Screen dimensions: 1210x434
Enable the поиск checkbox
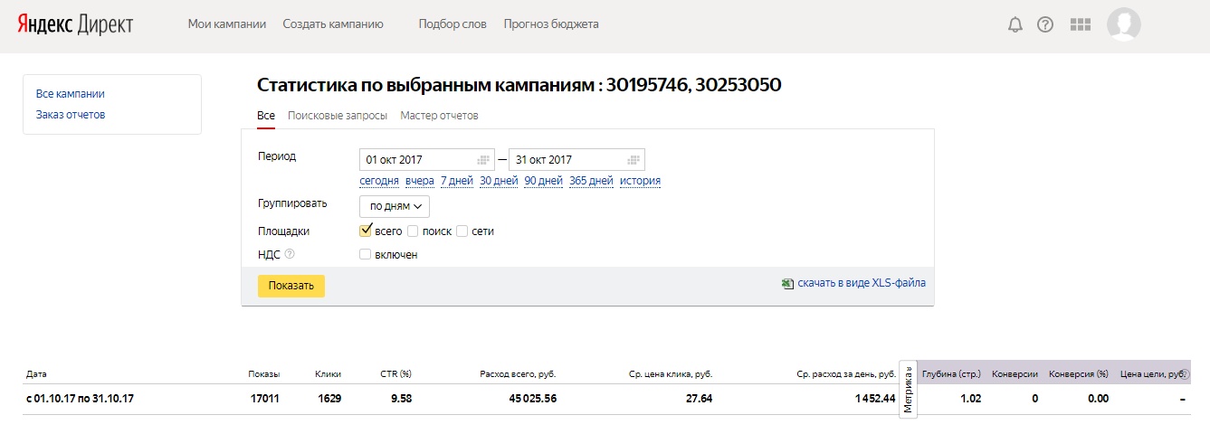pyautogui.click(x=413, y=231)
